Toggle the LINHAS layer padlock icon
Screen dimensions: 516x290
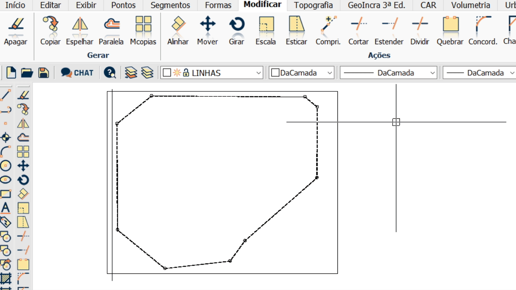[x=186, y=73]
